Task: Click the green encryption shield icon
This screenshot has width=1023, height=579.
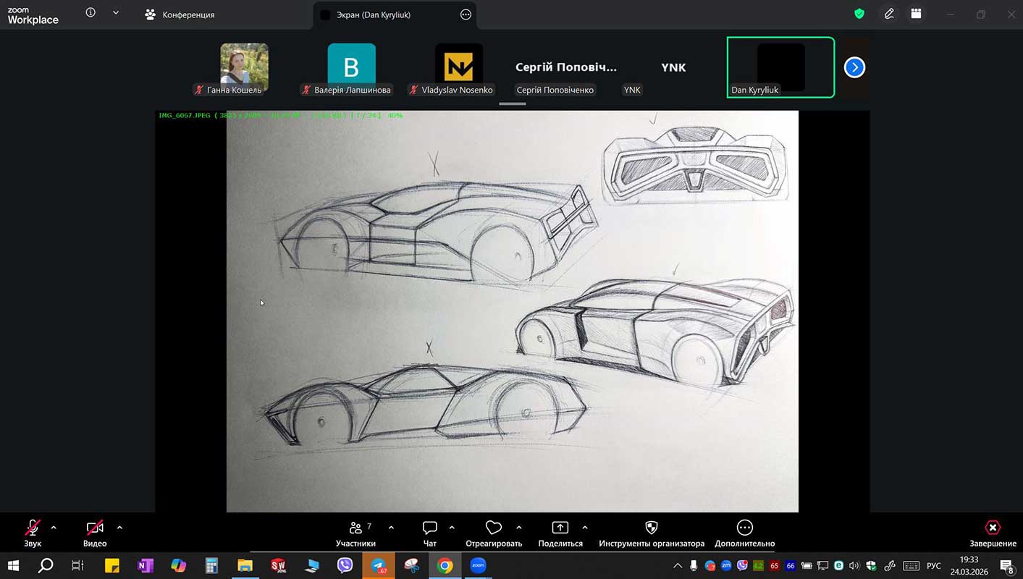Action: [x=859, y=14]
